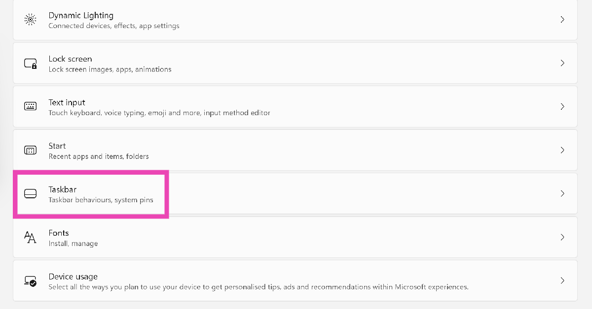Open the Lock screen settings title
Screen dimensions: 592x309
[x=70, y=59]
